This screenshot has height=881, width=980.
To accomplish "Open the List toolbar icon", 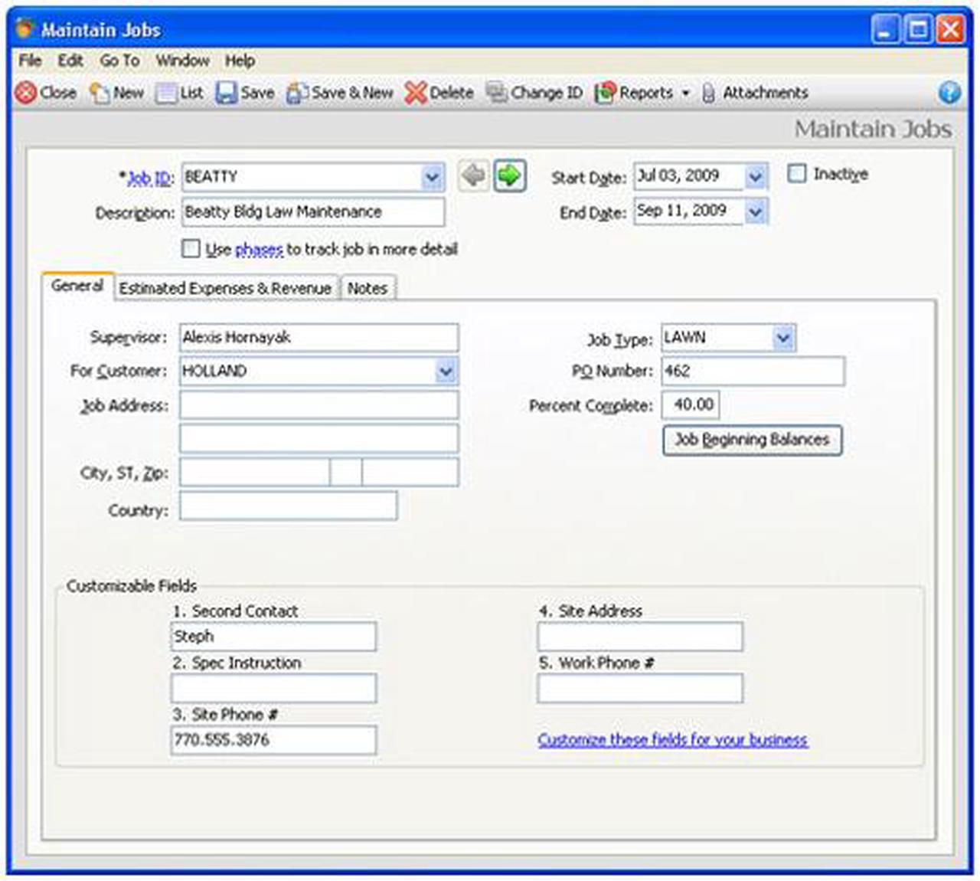I will point(166,93).
